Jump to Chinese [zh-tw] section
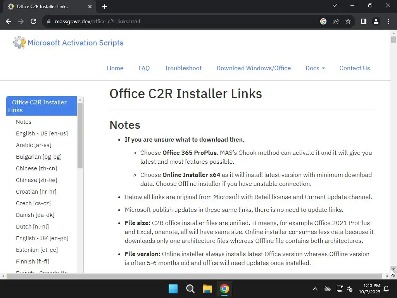The height and width of the screenshot is (298, 397). pos(36,180)
